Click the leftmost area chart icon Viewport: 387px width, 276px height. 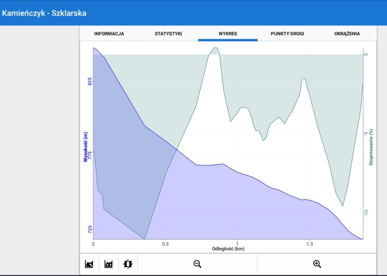89,264
